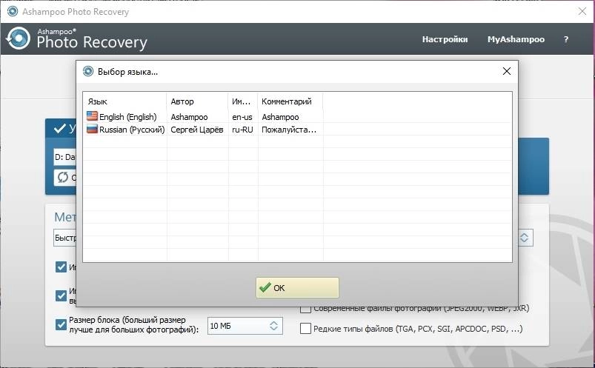Click Ashampoo author cell in English row
Image resolution: width=595 pixels, height=368 pixels.
click(x=189, y=117)
